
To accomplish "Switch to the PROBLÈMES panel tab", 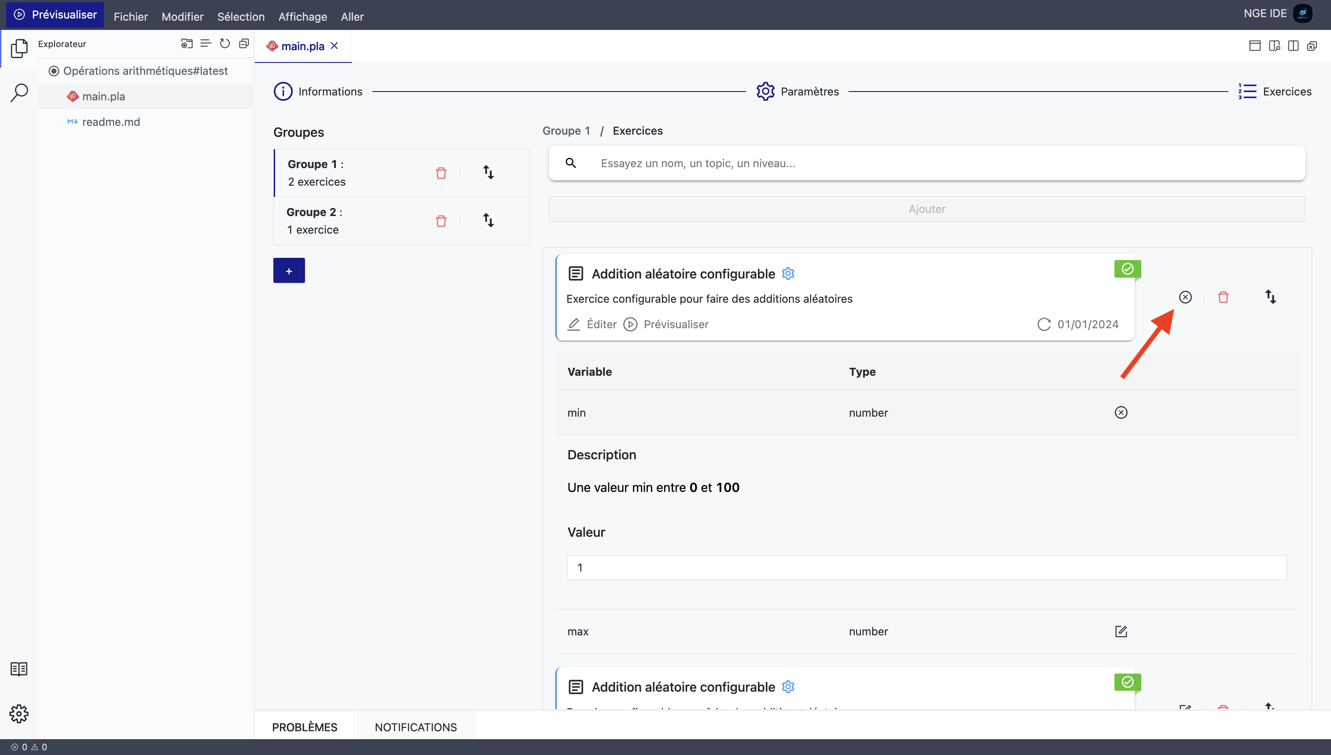I will [305, 727].
